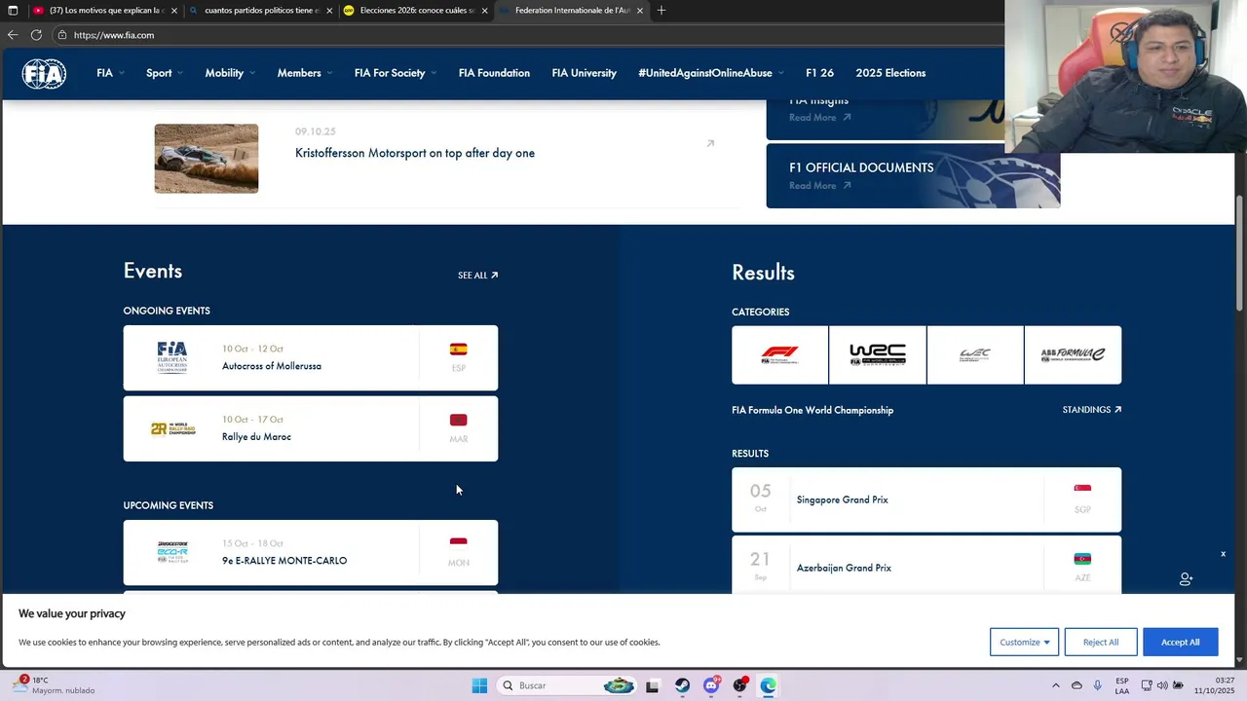
Task: Open the weather widget showing 18°C
Action: (x=57, y=685)
